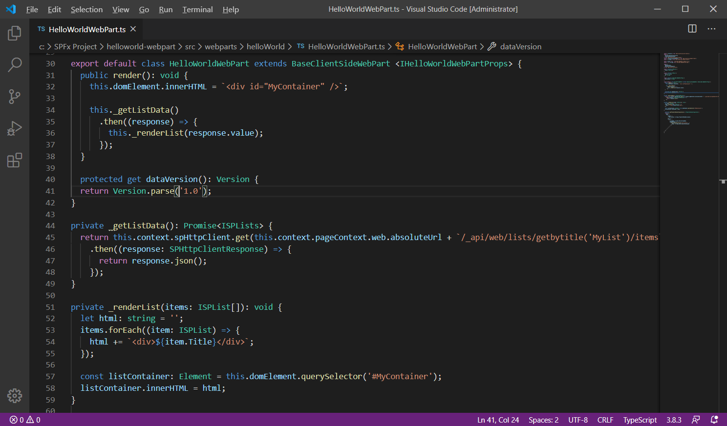Screen dimensions: 727x426
Task: Change the TypeScript language mode
Action: 640,420
